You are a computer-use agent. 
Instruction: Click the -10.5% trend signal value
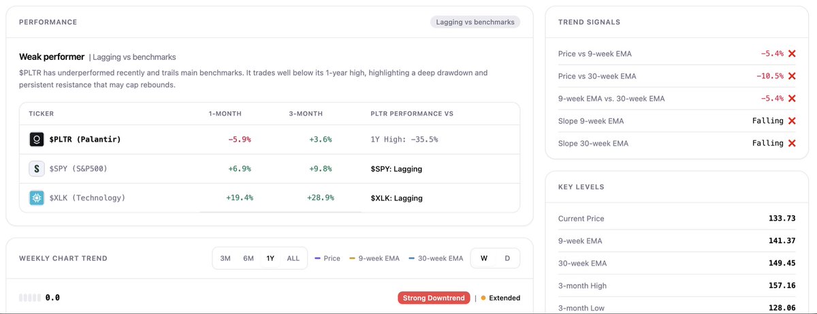click(x=770, y=76)
